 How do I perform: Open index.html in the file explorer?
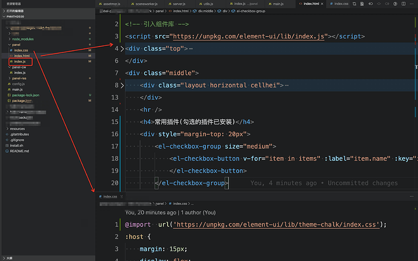click(x=22, y=56)
